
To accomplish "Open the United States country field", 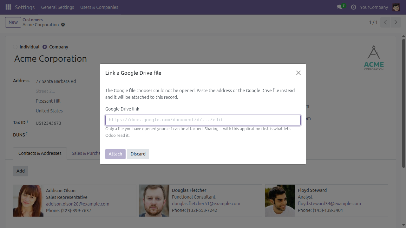I will coord(49,111).
